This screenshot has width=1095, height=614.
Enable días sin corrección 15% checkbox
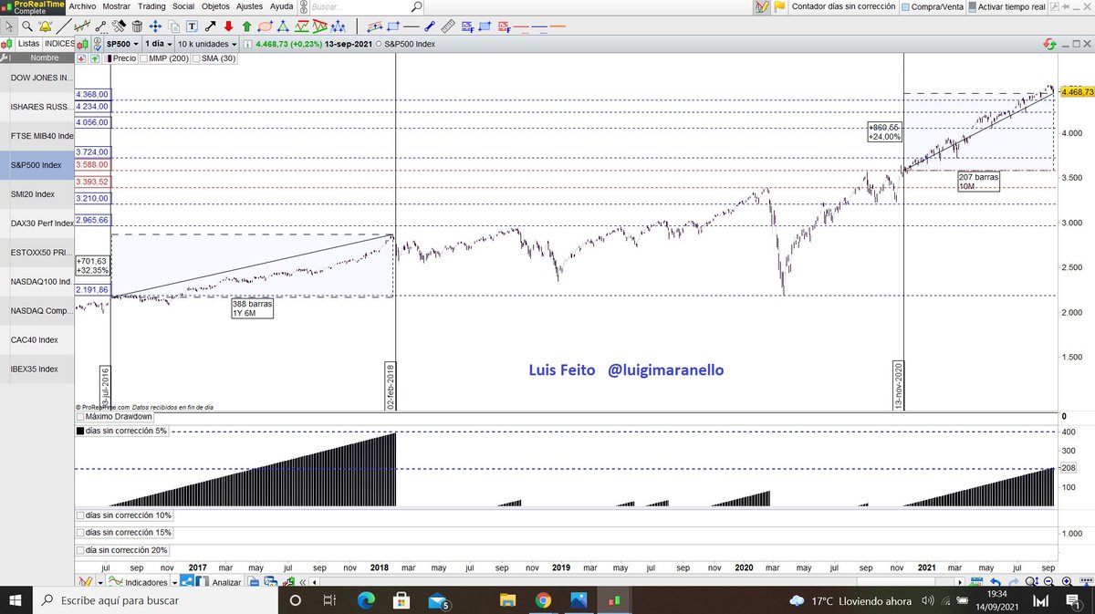80,533
